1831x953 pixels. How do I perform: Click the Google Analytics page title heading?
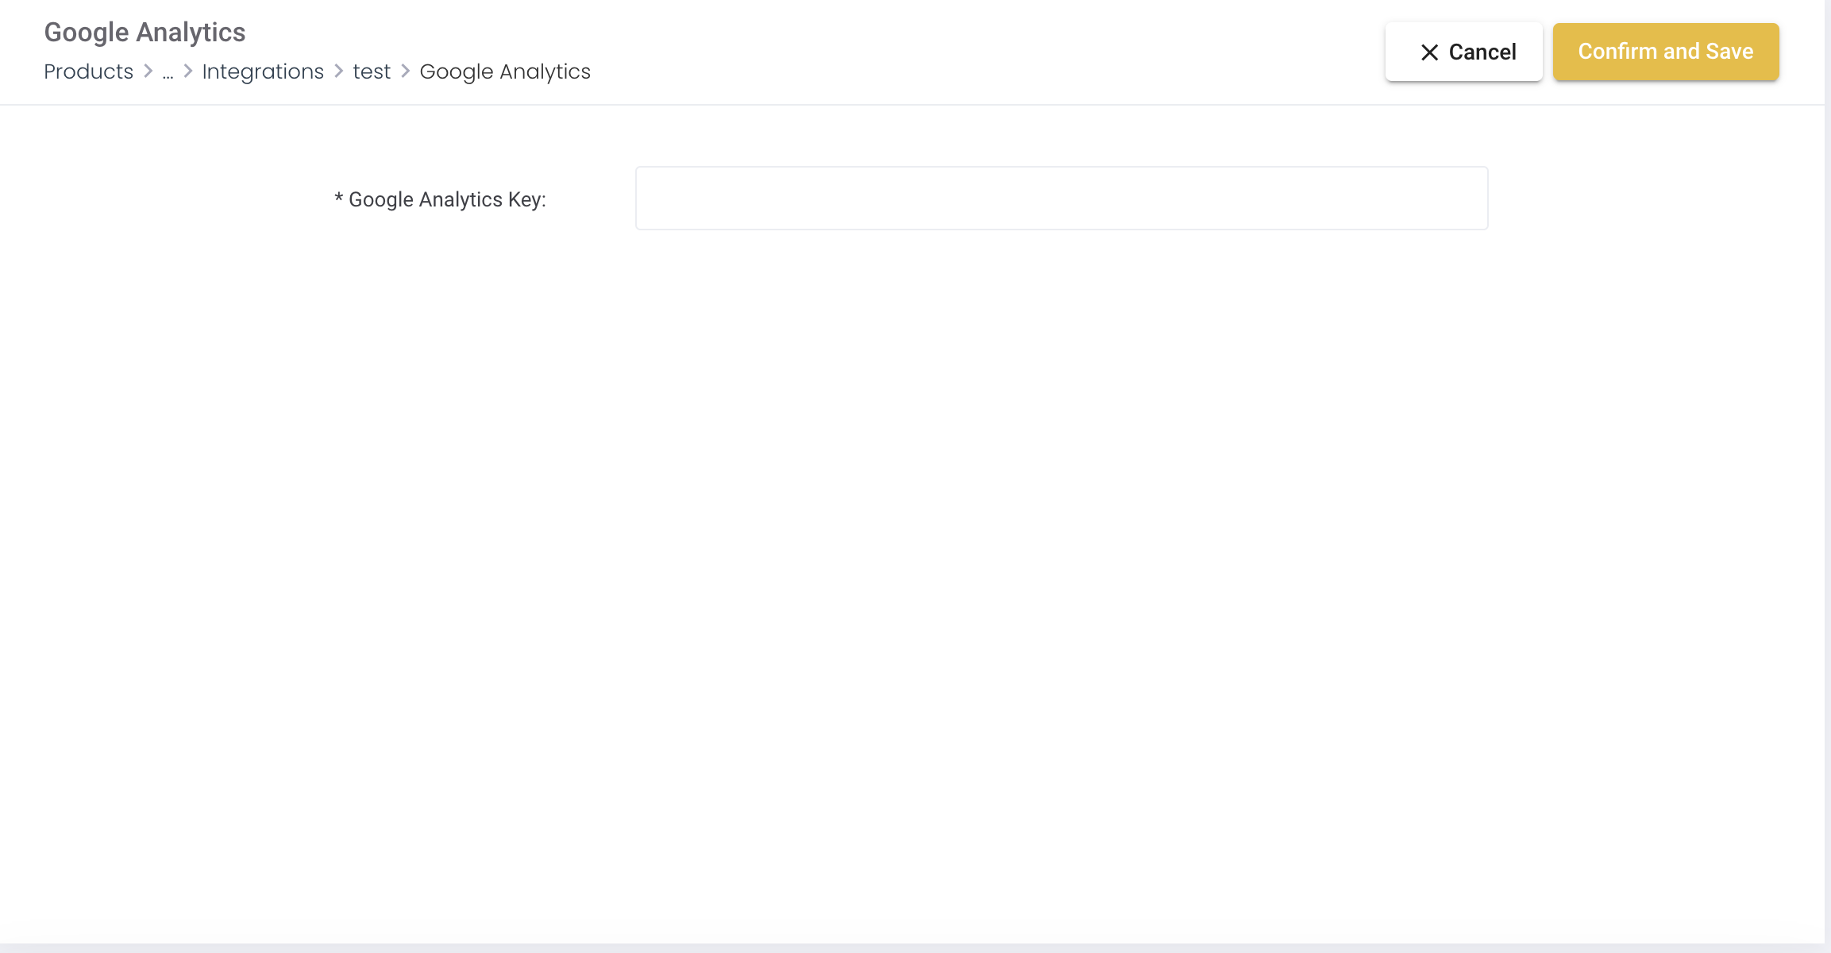pyautogui.click(x=145, y=32)
